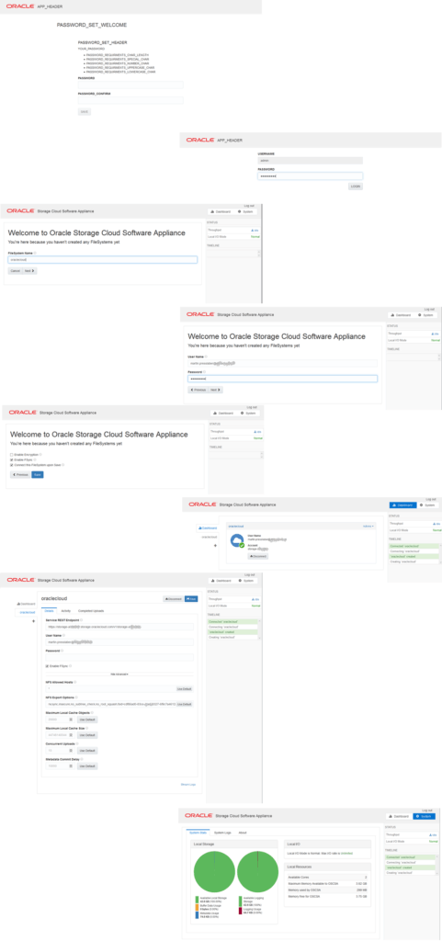The height and width of the screenshot is (941, 442).
Task: Click the blue Save button in welcome wizard
Action: [x=37, y=474]
